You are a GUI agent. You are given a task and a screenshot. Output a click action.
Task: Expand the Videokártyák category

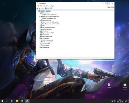click(39, 47)
